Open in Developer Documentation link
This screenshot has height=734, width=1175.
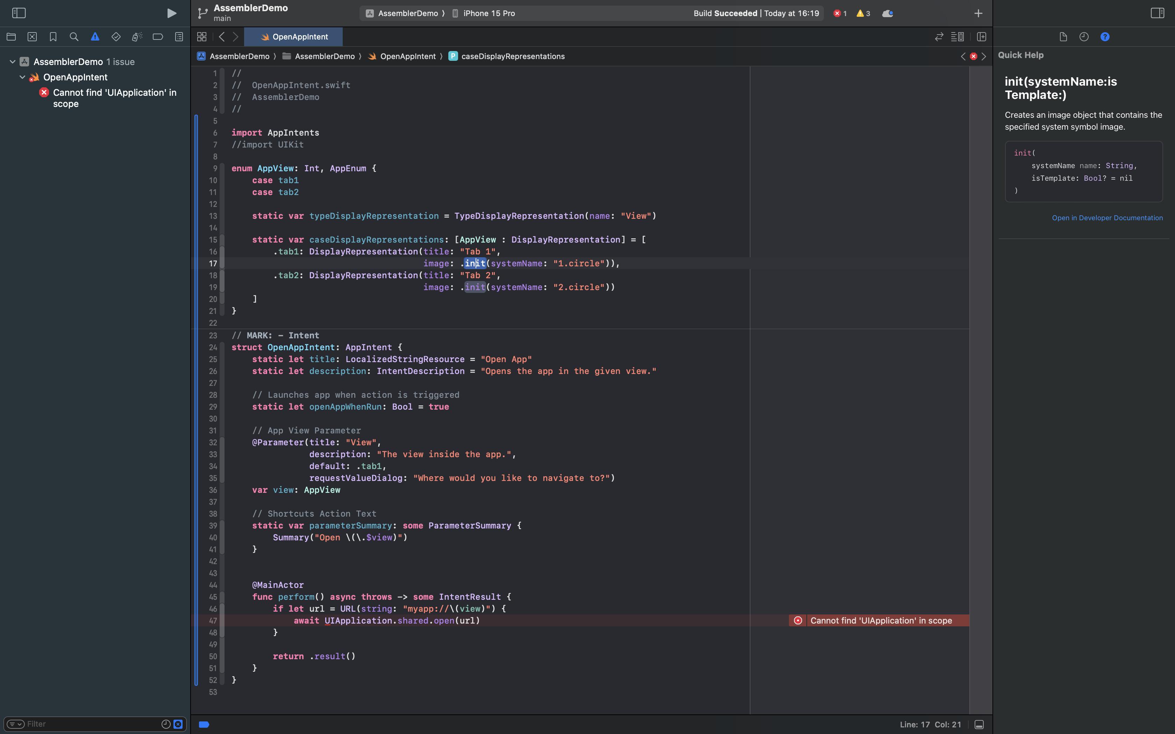pos(1107,218)
